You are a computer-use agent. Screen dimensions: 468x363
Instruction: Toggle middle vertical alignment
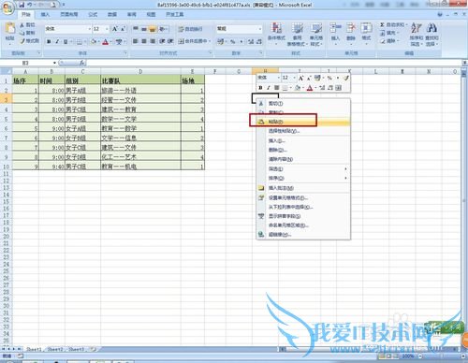coord(144,29)
